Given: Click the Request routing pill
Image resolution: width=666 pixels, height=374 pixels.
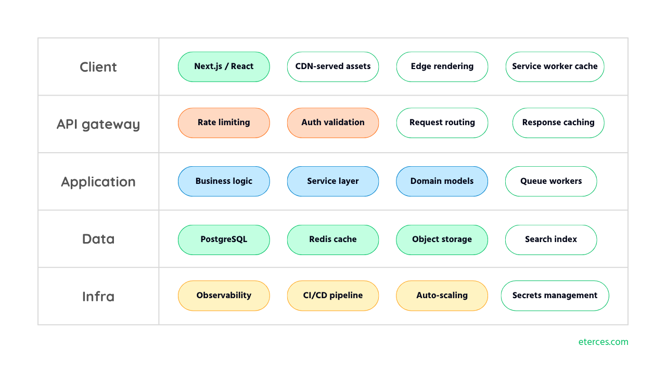Looking at the screenshot, I should [442, 123].
